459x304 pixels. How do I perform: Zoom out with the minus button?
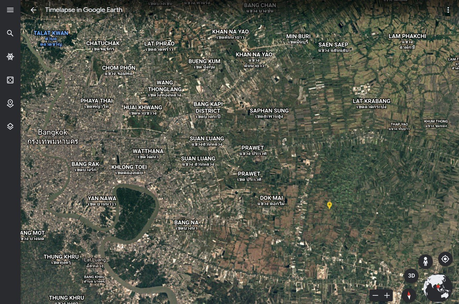coord(375,295)
